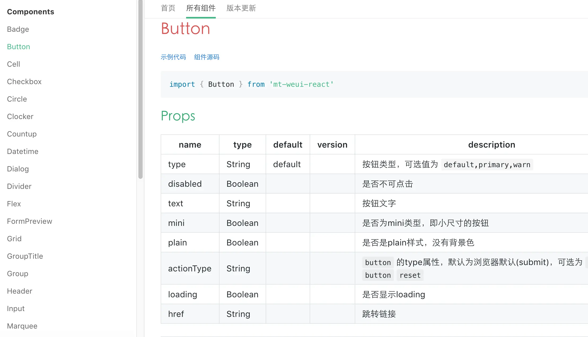The image size is (588, 337).
Task: Select Datetime in component list
Action: pos(23,151)
